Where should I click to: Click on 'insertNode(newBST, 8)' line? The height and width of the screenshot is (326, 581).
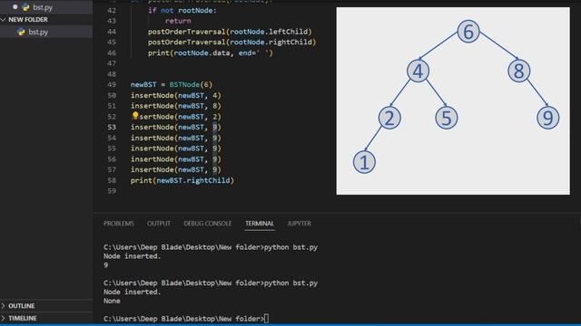(x=175, y=106)
